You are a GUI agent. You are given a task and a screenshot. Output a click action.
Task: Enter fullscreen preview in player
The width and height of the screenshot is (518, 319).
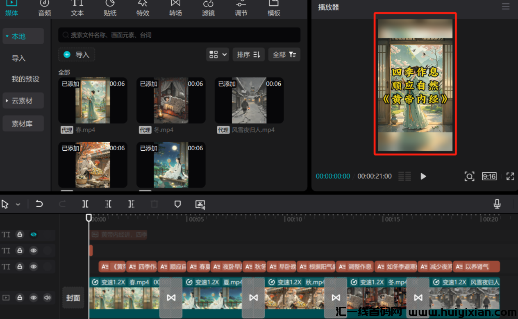point(510,176)
